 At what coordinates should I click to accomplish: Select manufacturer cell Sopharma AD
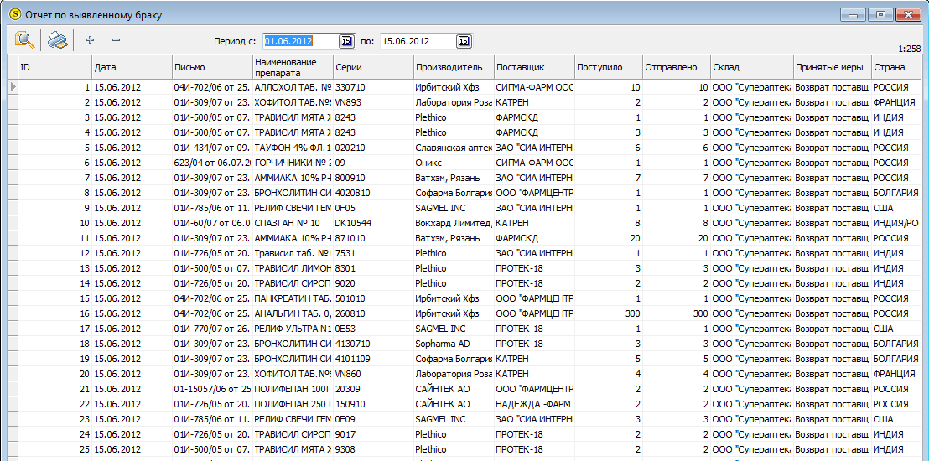pos(454,344)
